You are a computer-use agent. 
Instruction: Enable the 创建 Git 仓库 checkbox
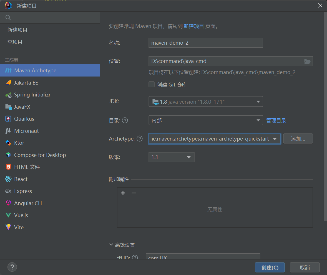tap(152, 85)
